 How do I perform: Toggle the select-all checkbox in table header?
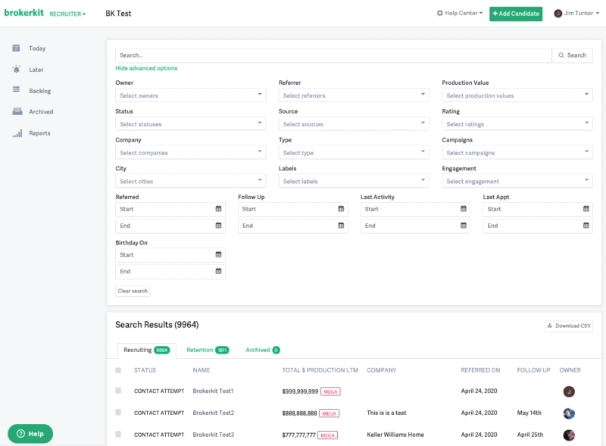click(x=118, y=370)
